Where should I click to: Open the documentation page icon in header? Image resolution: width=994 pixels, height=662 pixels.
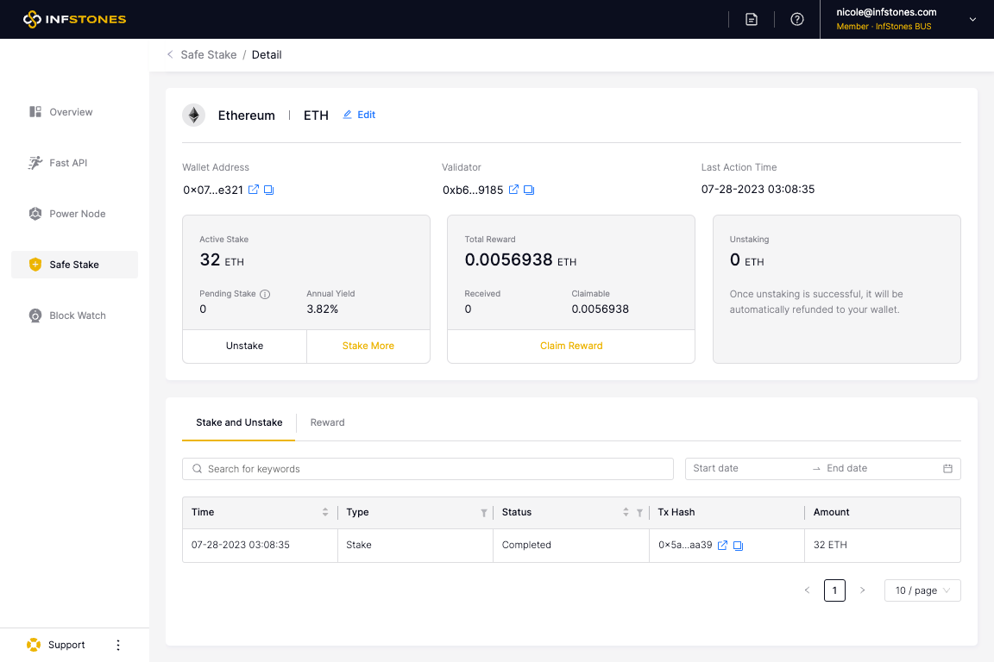point(752,20)
